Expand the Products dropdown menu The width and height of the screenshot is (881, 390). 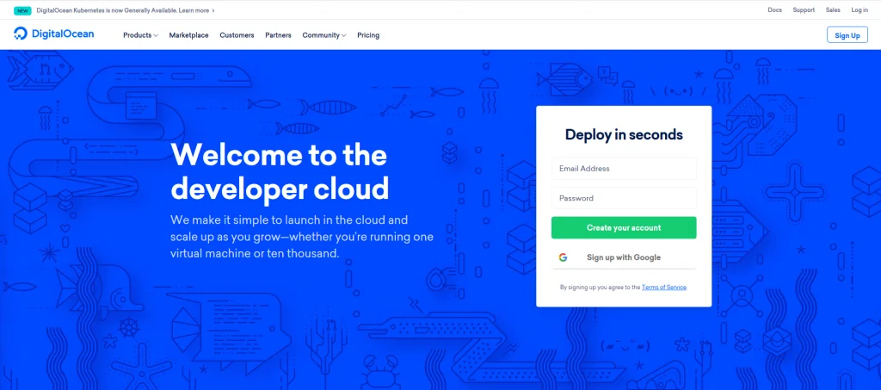[x=140, y=35]
